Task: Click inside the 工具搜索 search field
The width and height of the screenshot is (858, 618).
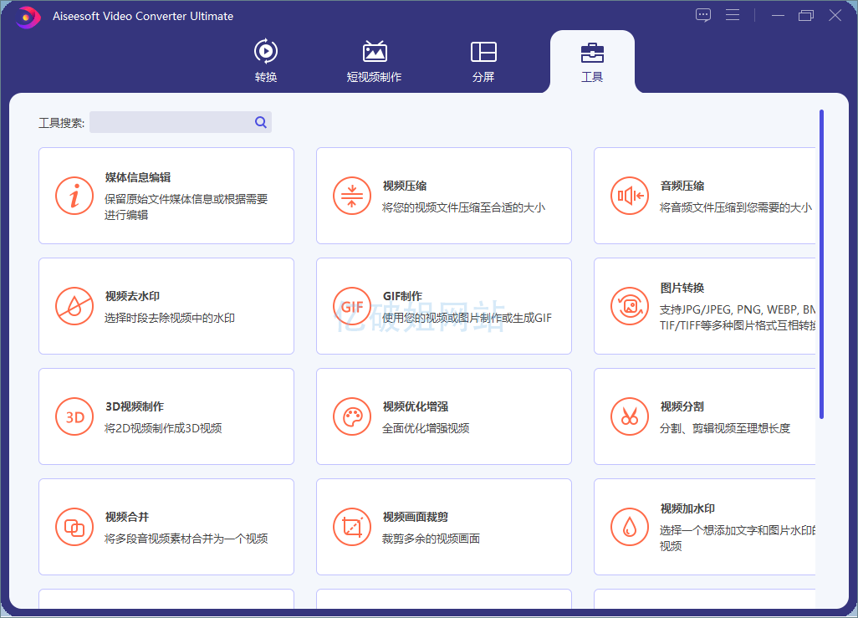Action: 176,122
